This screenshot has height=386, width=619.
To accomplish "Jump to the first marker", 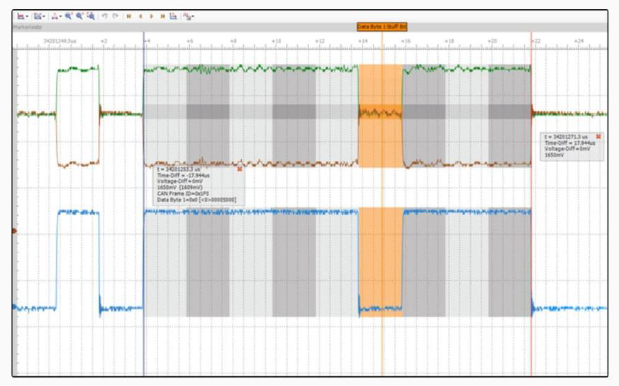I will tap(128, 16).
